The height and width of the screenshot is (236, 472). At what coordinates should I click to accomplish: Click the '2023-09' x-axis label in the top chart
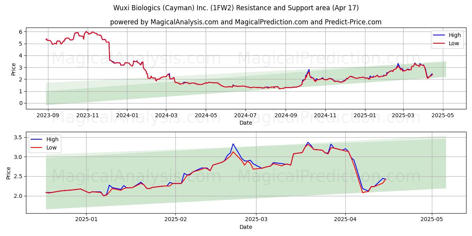[48, 116]
